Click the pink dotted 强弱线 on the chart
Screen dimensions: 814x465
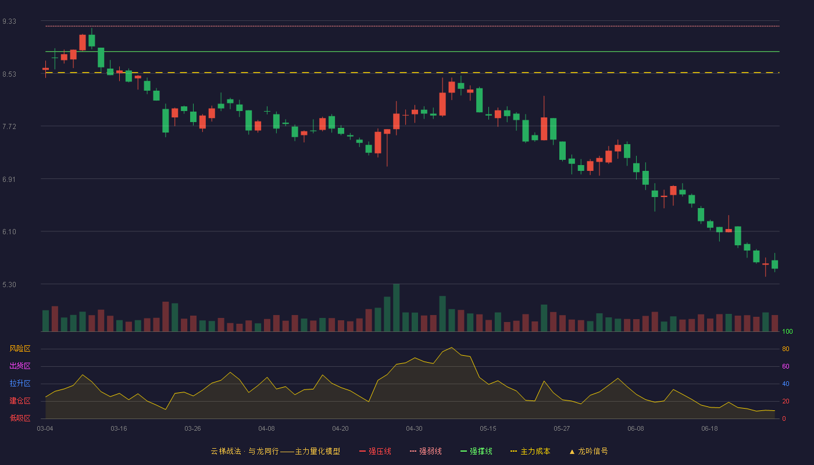click(x=412, y=26)
